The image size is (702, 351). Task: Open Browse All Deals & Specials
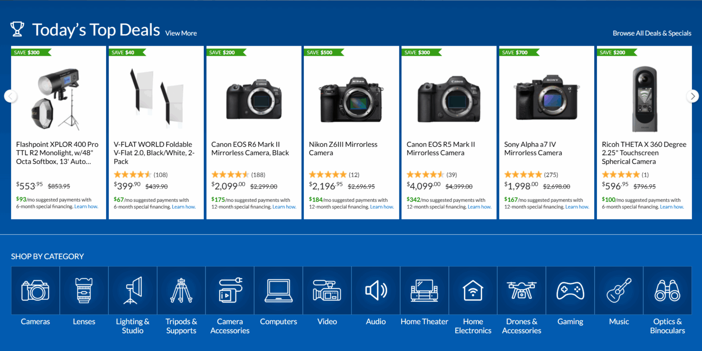[652, 33]
